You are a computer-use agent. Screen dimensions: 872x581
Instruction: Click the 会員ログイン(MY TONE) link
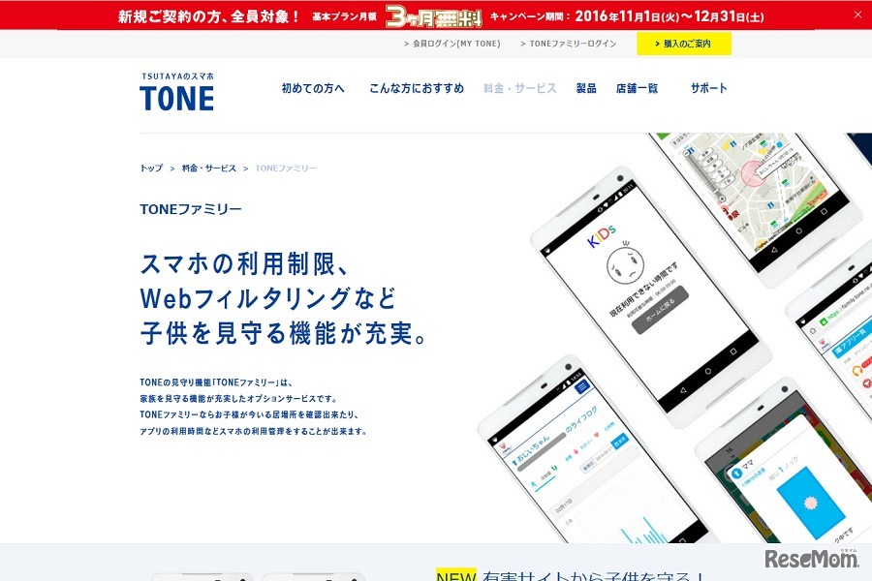[457, 44]
